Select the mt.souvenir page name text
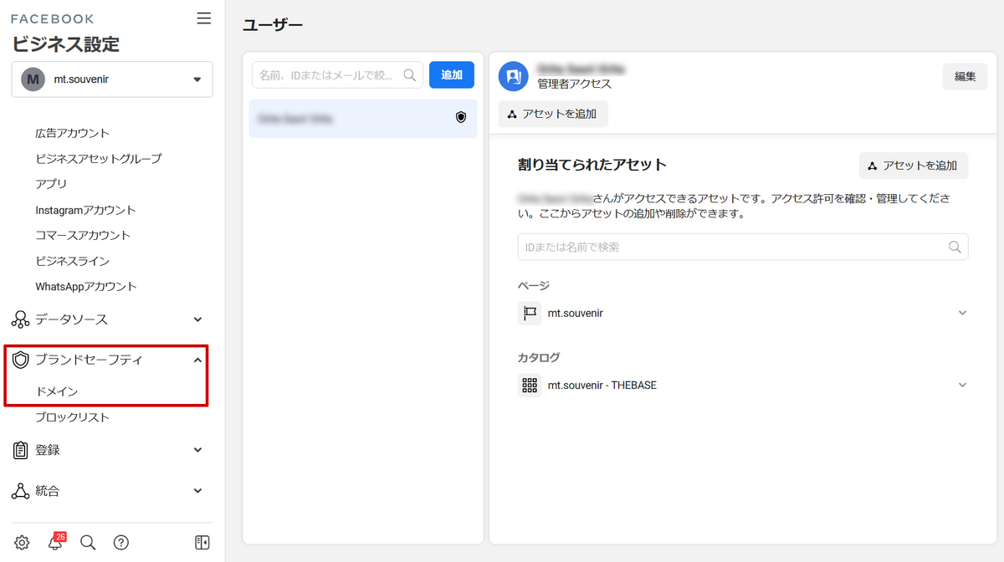Screen dimensions: 1004x562 click(x=576, y=313)
